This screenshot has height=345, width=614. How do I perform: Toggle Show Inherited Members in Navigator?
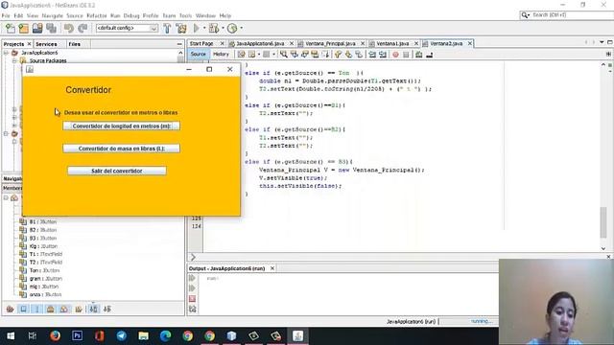[x=10, y=309]
